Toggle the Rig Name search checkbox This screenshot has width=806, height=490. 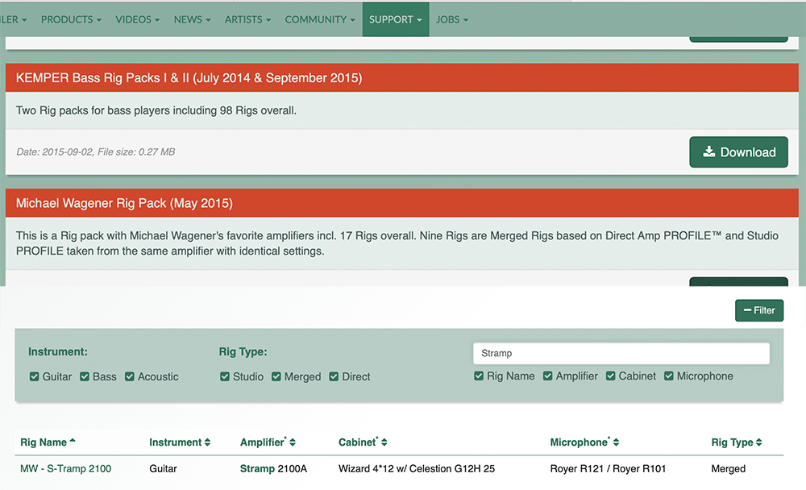coord(479,376)
